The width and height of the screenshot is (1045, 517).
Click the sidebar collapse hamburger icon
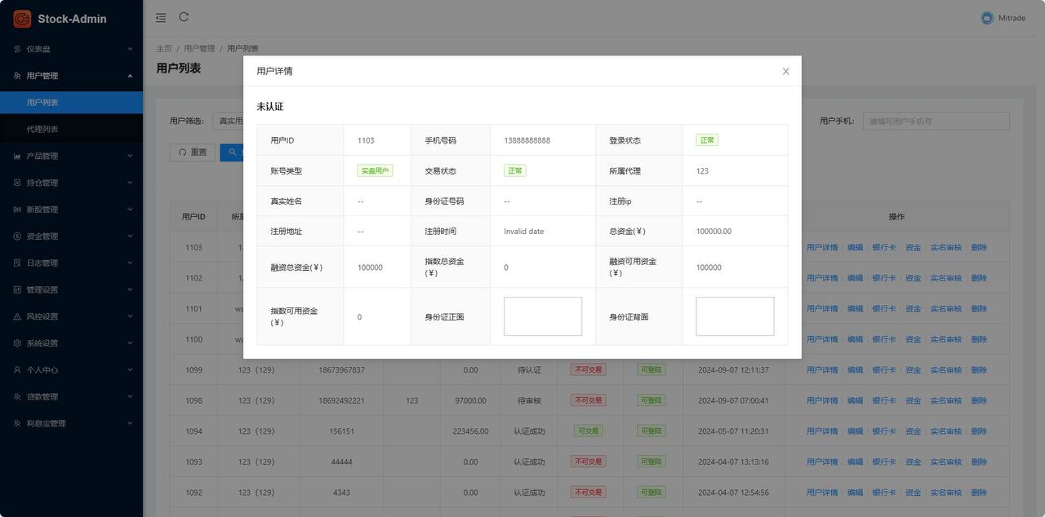click(x=160, y=17)
